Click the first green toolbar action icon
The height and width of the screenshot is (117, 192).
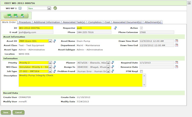coord(10,16)
